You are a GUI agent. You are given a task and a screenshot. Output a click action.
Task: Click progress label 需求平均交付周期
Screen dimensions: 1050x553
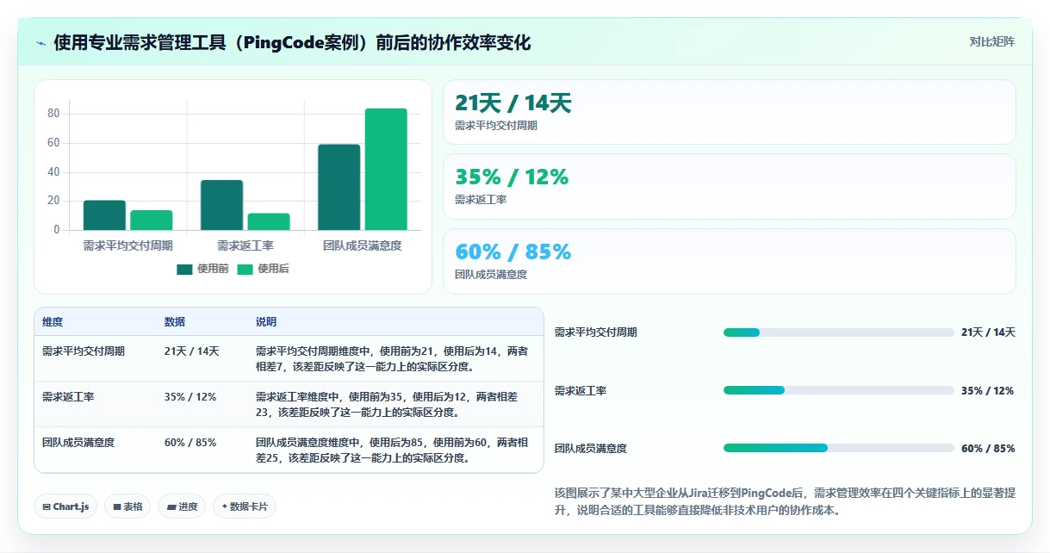pos(596,332)
